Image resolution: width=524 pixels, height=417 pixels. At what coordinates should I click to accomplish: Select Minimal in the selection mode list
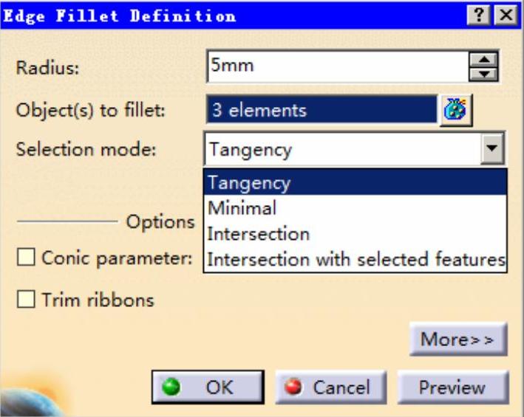click(x=355, y=208)
